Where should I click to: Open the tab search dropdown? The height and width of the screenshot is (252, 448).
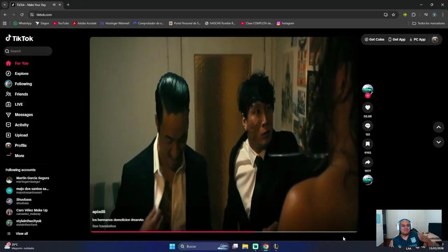(5, 5)
